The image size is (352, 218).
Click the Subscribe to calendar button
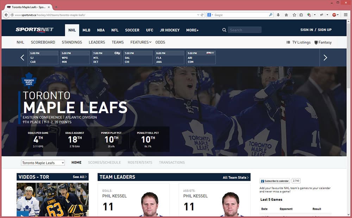(x=275, y=181)
